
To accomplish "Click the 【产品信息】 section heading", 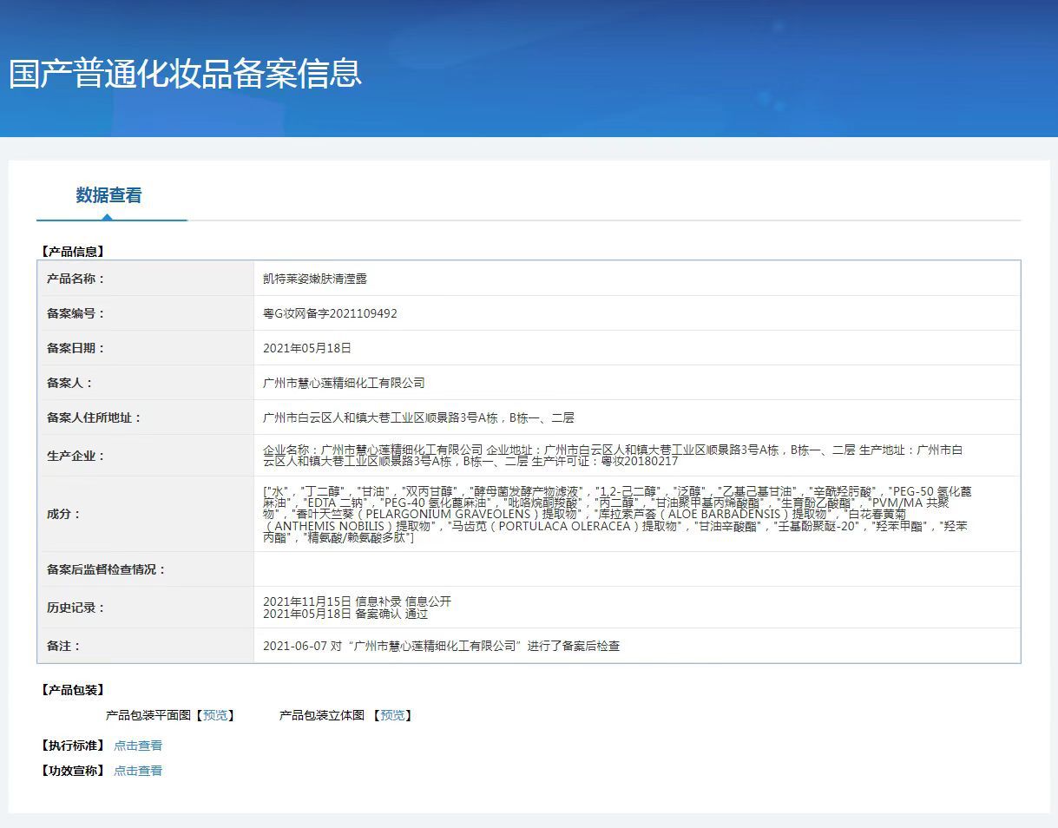I will [72, 252].
